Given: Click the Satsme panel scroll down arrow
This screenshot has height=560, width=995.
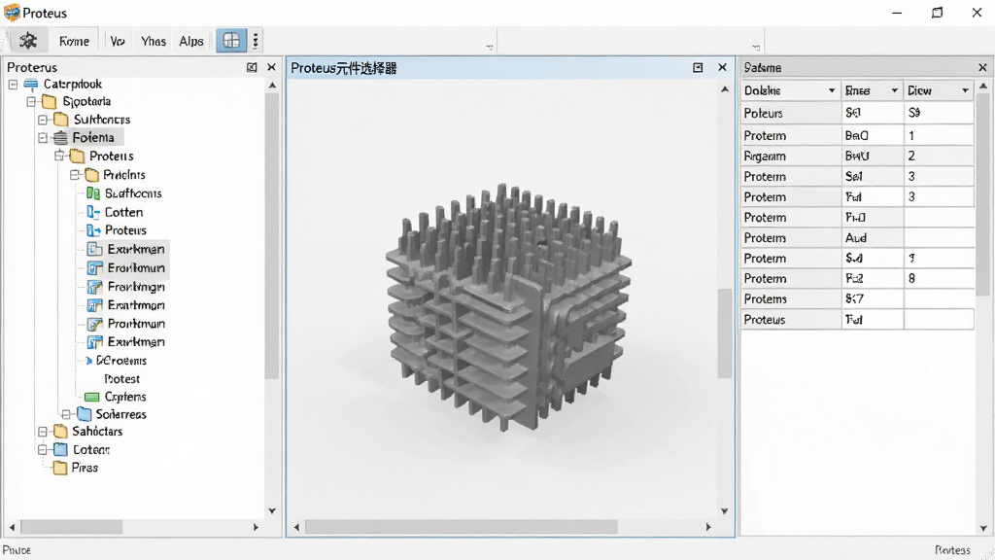Looking at the screenshot, I should 983,528.
